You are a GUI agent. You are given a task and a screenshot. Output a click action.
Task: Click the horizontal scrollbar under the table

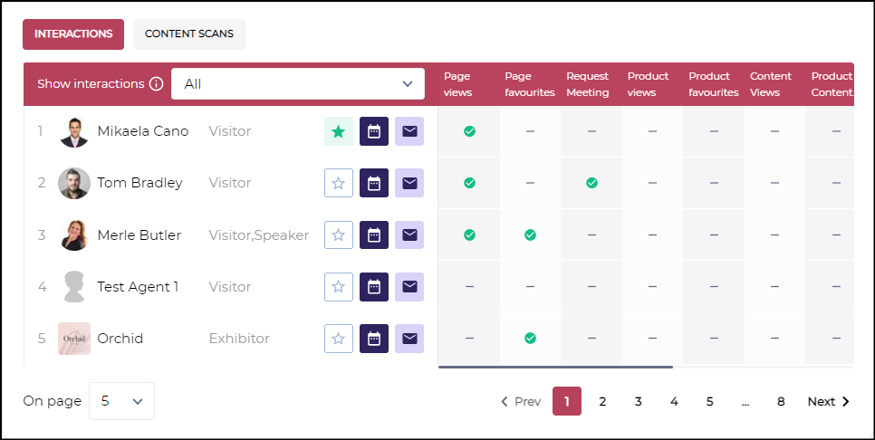[555, 367]
